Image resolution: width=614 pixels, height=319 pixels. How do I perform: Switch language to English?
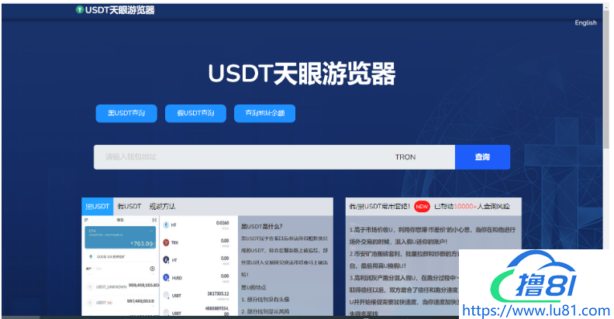[x=585, y=22]
